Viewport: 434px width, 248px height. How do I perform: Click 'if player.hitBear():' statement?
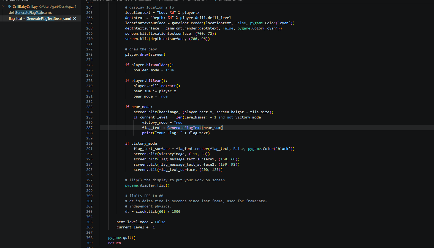(146, 80)
